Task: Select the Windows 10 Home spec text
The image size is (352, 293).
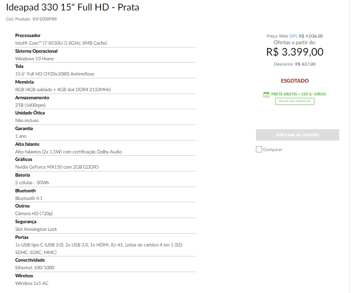Action: tap(35, 59)
